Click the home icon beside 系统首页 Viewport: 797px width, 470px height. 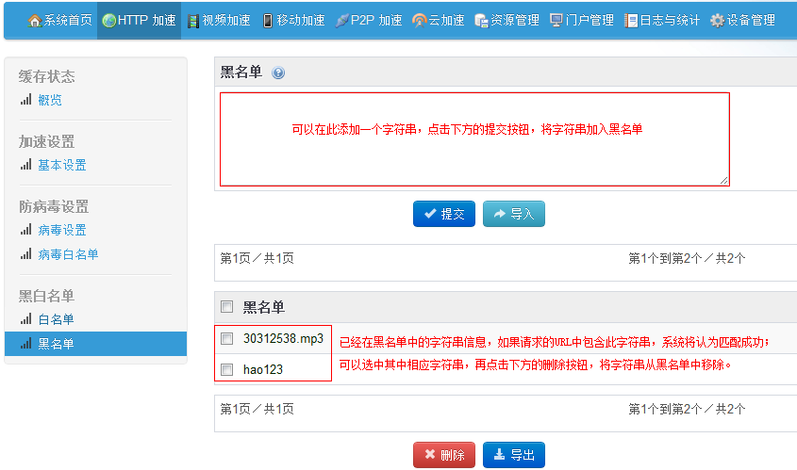point(35,21)
